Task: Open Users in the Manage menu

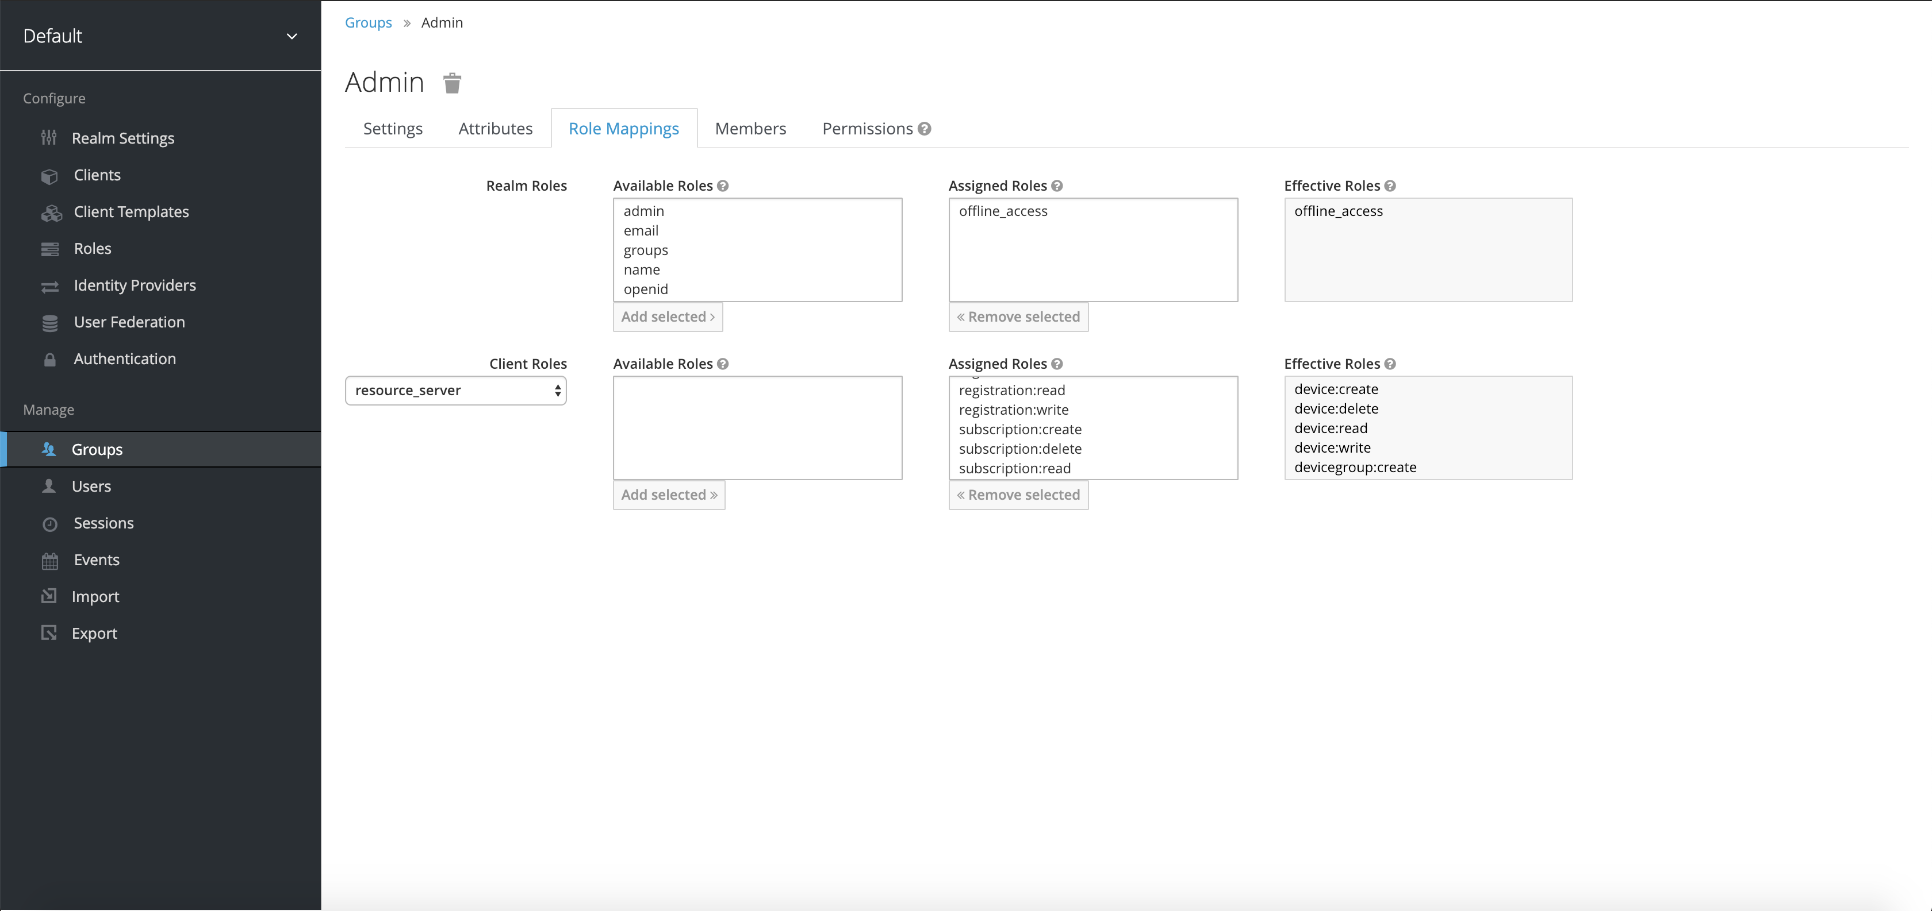Action: 91,486
